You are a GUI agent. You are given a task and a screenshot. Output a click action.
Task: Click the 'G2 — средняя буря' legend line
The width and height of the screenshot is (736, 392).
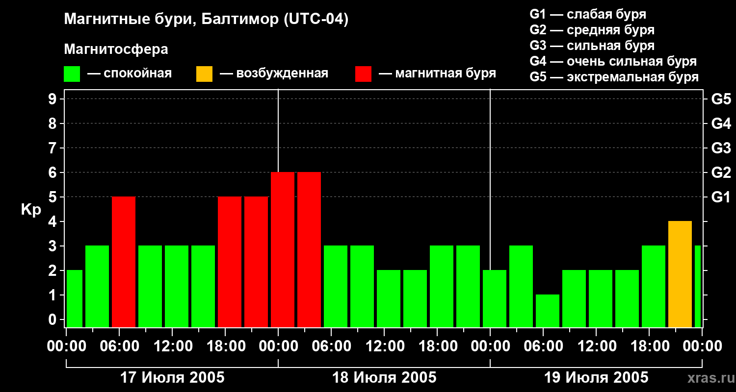[592, 30]
